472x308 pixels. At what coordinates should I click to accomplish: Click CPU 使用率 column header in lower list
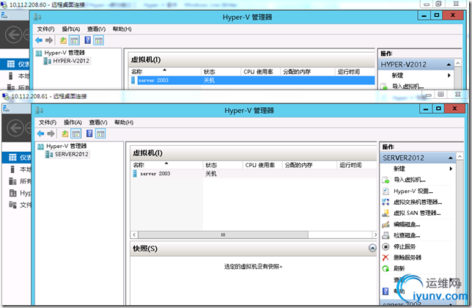262,165
